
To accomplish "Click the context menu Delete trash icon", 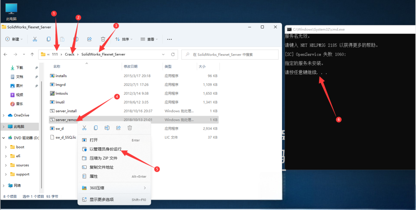I will pyautogui.click(x=130, y=128).
